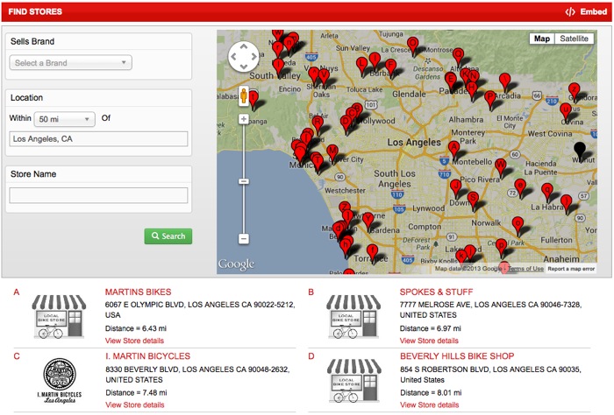The height and width of the screenshot is (415, 614).
Task: Click the Beverly Hills Bike Shop storefront thumbnail
Action: [354, 381]
